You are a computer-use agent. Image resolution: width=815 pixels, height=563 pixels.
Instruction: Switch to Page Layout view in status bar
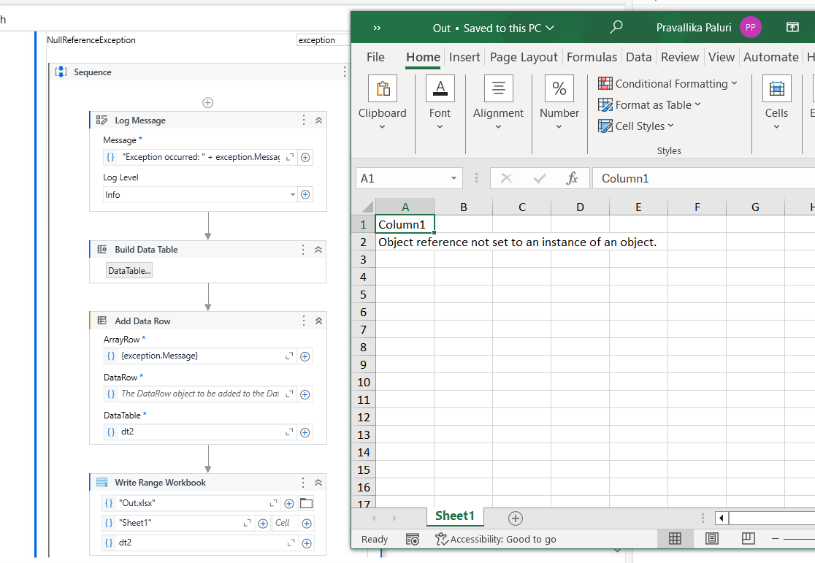(712, 539)
